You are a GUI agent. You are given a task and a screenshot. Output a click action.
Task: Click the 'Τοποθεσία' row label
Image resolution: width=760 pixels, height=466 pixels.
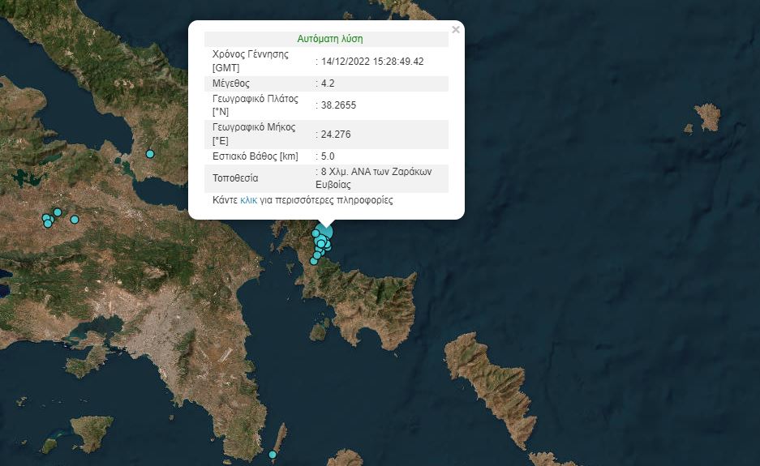(x=234, y=178)
